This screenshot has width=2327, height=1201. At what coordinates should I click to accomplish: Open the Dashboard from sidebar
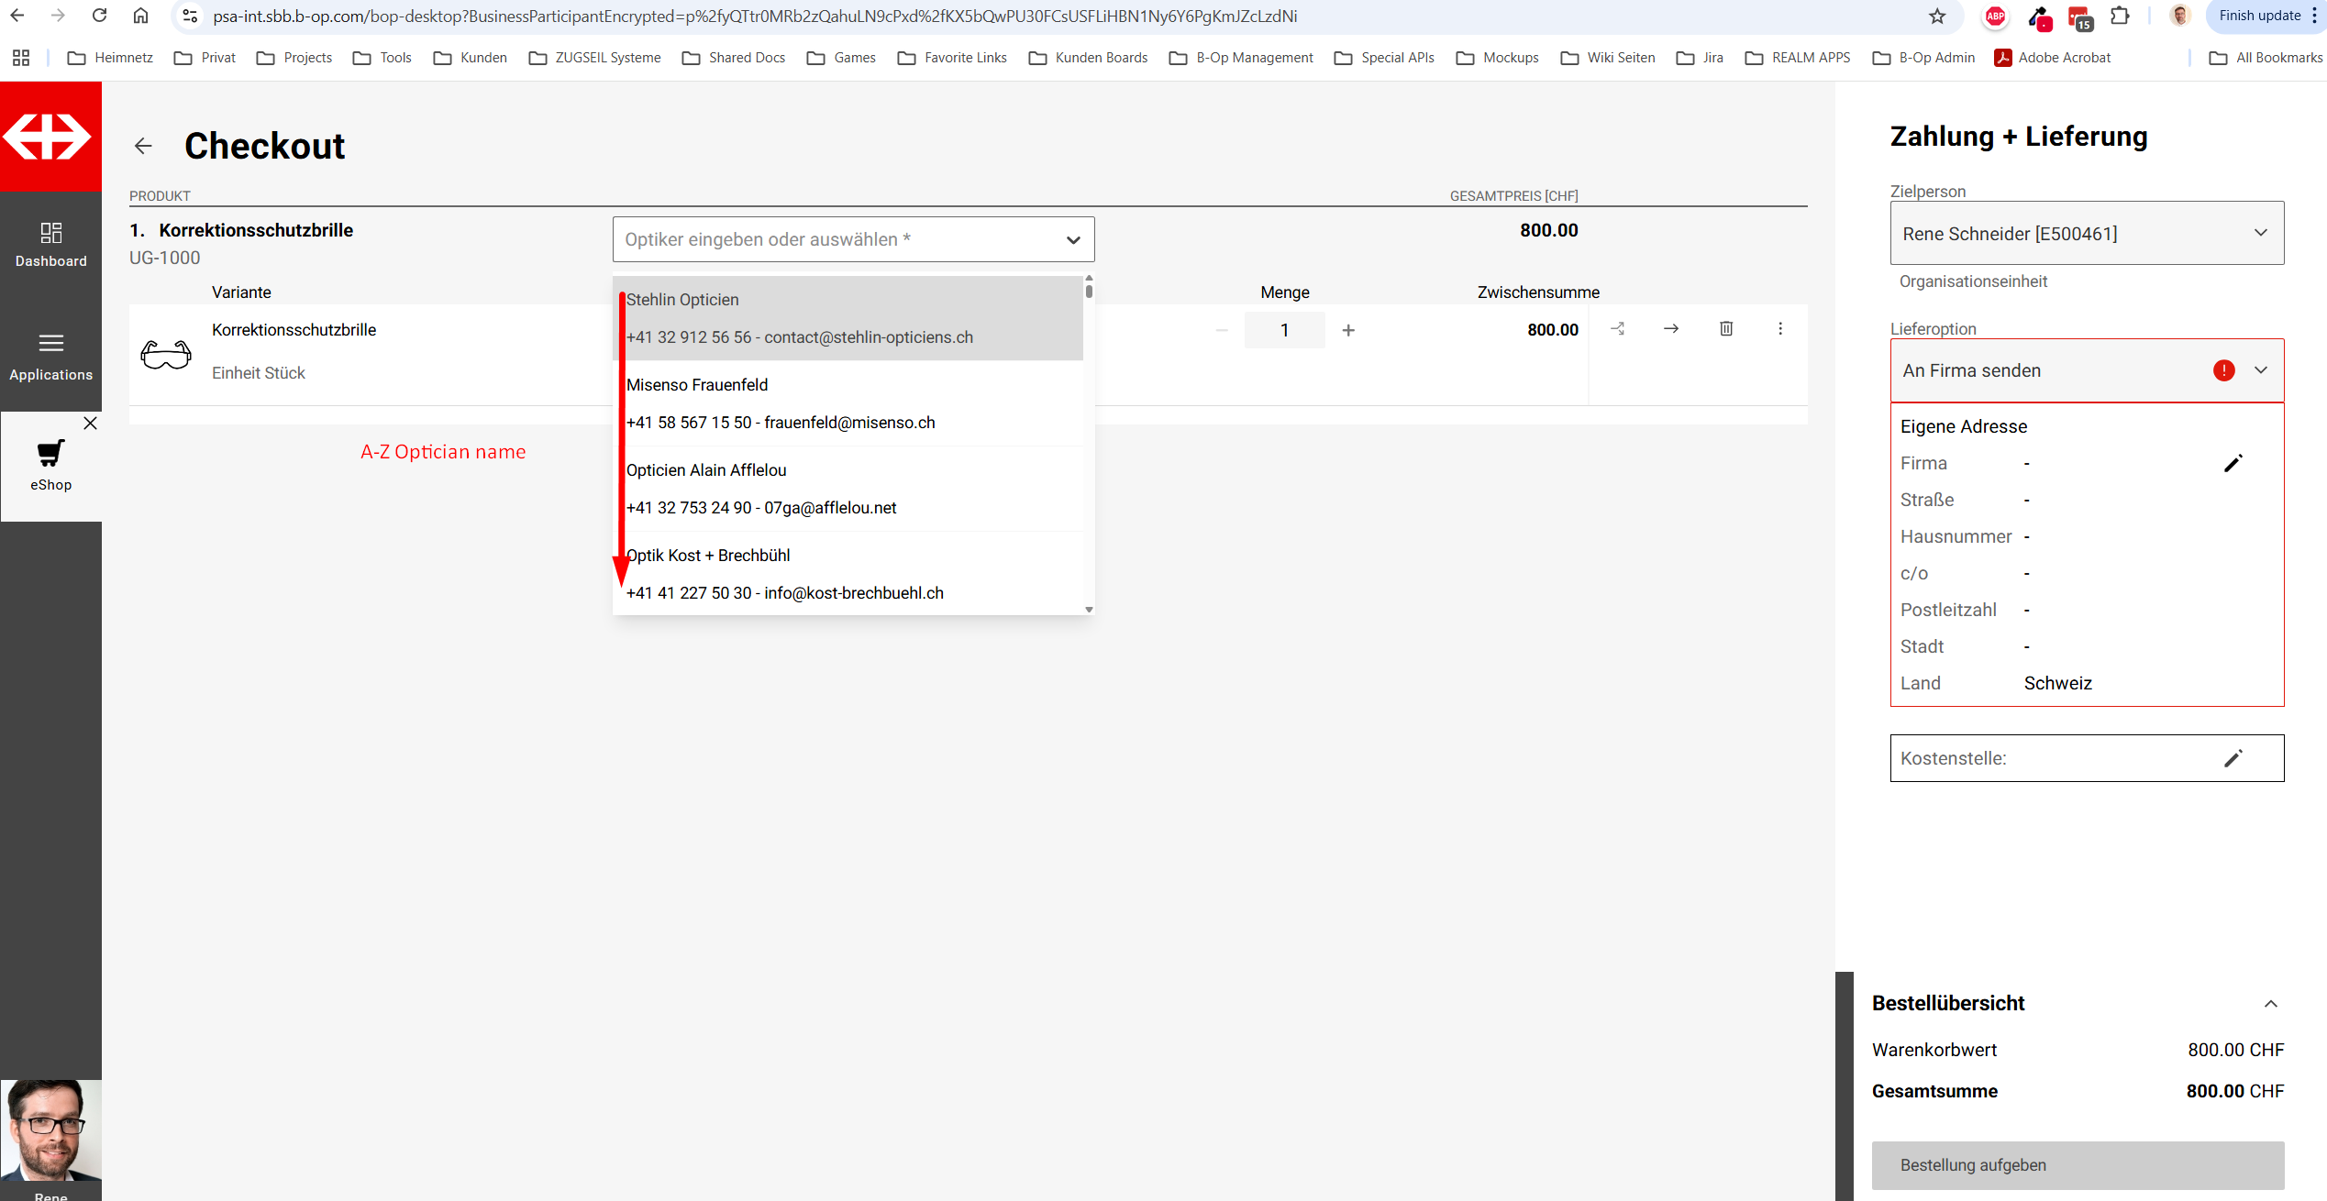pos(50,244)
